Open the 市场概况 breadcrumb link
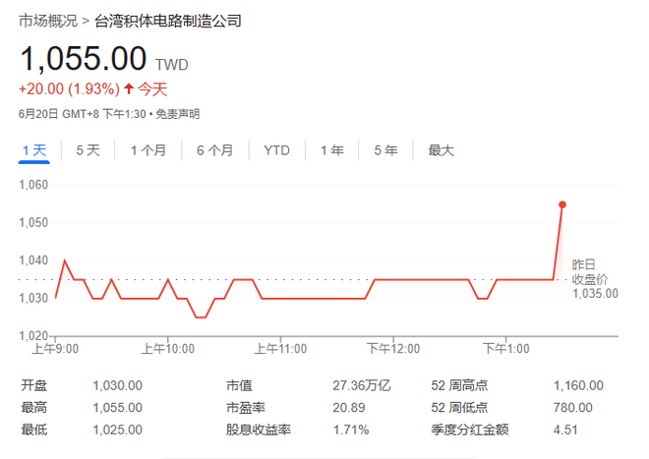 [x=48, y=21]
